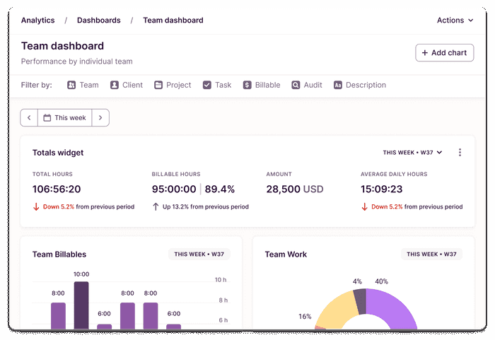Click the 8 h axis label
Viewport: 495px width, 340px height.
point(223,300)
